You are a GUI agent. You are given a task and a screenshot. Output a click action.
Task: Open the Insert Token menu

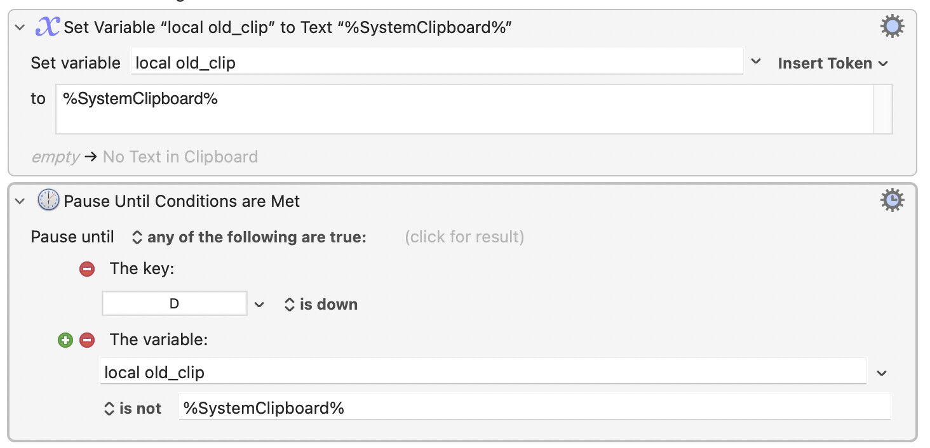[x=832, y=63]
